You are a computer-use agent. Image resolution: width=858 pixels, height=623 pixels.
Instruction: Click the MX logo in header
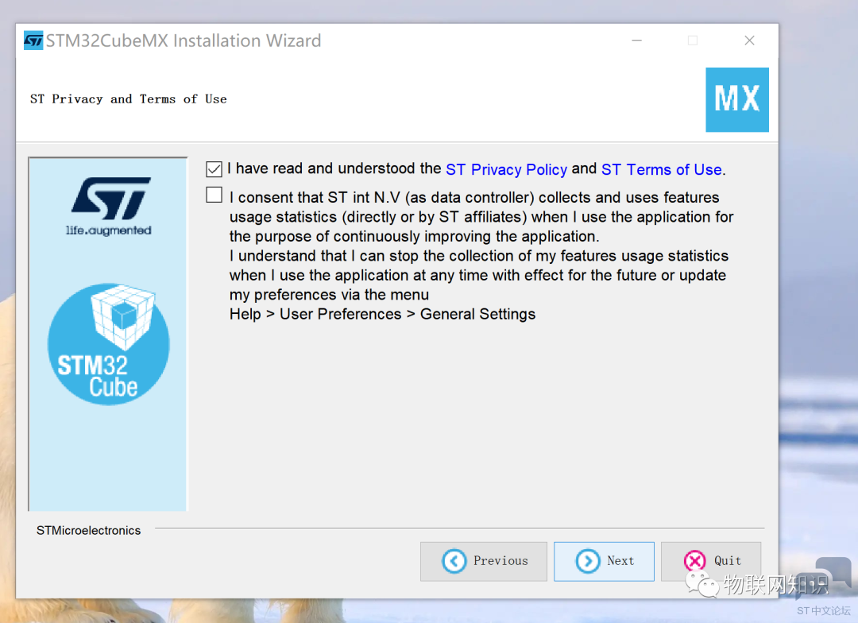click(x=737, y=99)
